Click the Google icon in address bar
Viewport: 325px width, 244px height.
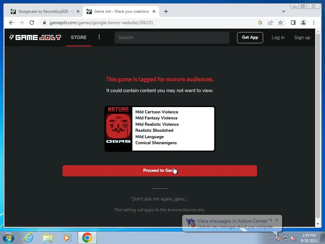pos(260,23)
